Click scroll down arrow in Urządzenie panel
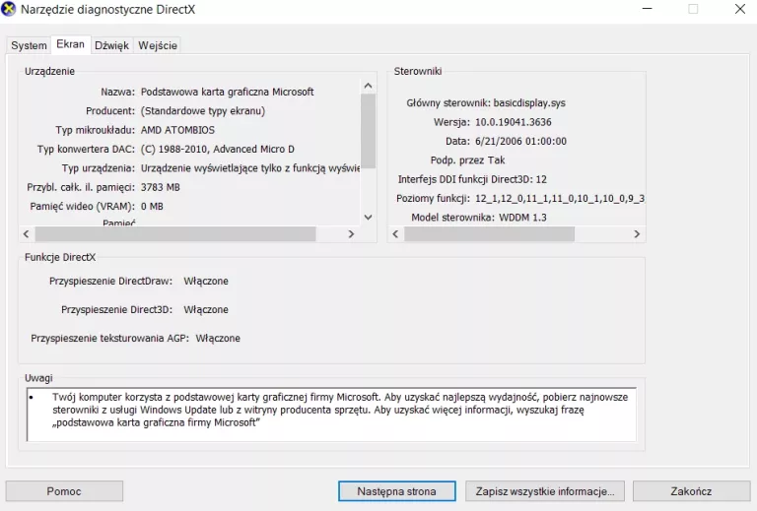This screenshot has height=511, width=757. coord(368,218)
